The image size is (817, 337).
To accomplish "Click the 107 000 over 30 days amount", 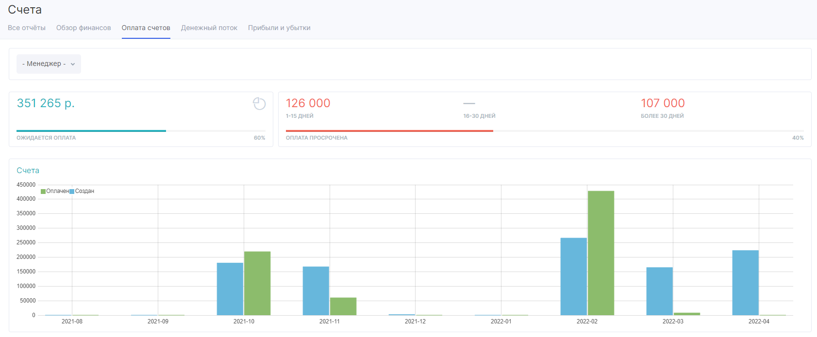I will click(x=663, y=103).
